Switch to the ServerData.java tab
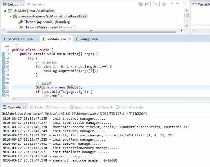The image size is (210, 167). click(x=20, y=39)
